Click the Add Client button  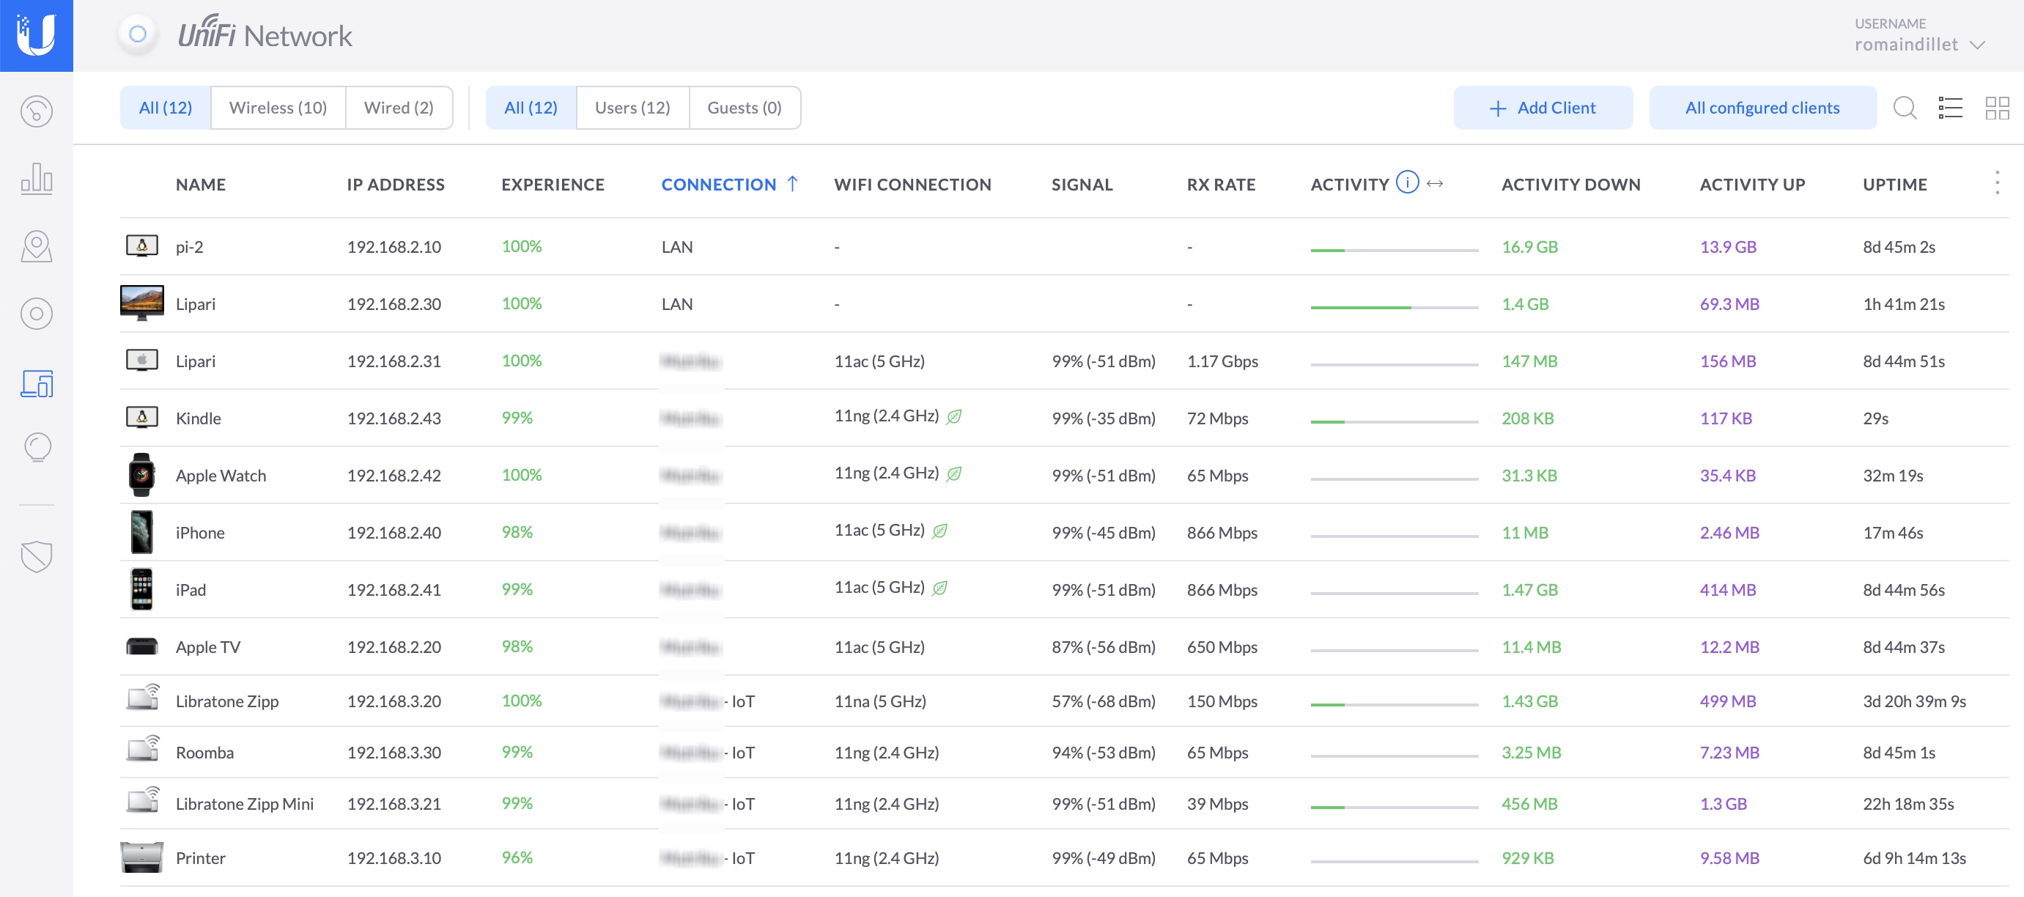[x=1542, y=108]
